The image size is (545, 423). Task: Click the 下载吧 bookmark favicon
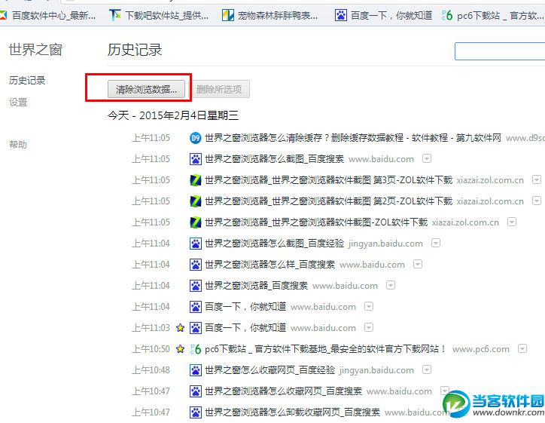point(115,15)
